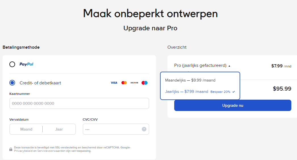Click the SSL padlock security icon
297x160 pixels.
pyautogui.click(x=11, y=149)
